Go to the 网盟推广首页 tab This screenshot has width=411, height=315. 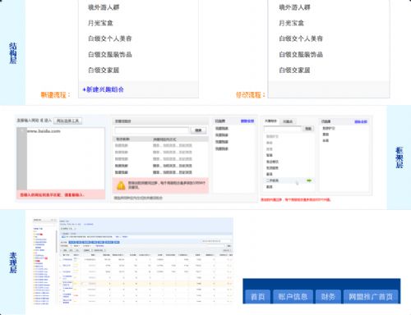pyautogui.click(x=371, y=297)
